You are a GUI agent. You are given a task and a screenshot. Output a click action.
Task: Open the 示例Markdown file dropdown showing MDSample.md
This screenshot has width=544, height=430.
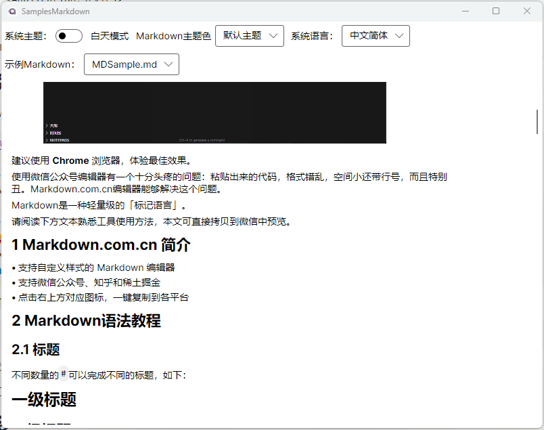[x=131, y=64]
